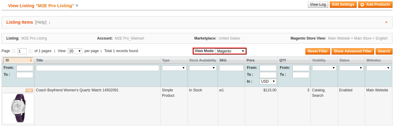Open the Visibility filter dropdown
This screenshot has height=127, width=394.
tap(324, 68)
